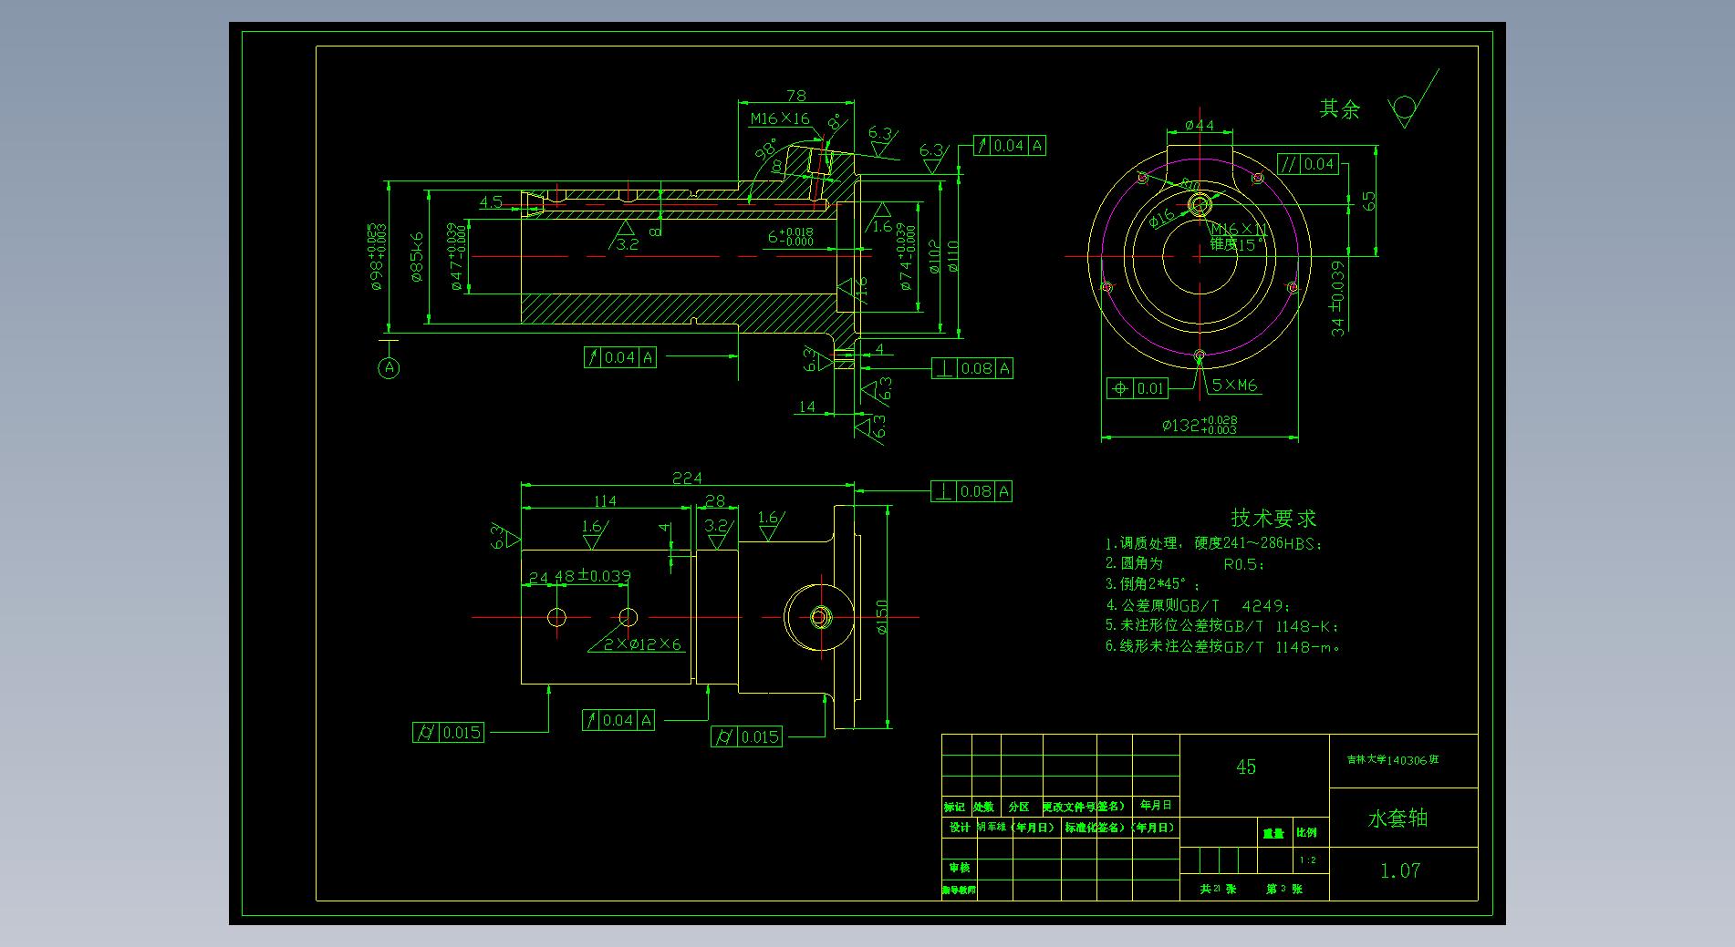Click the '审核' title block cell
Screen dimensions: 1735x947
pos(960,868)
